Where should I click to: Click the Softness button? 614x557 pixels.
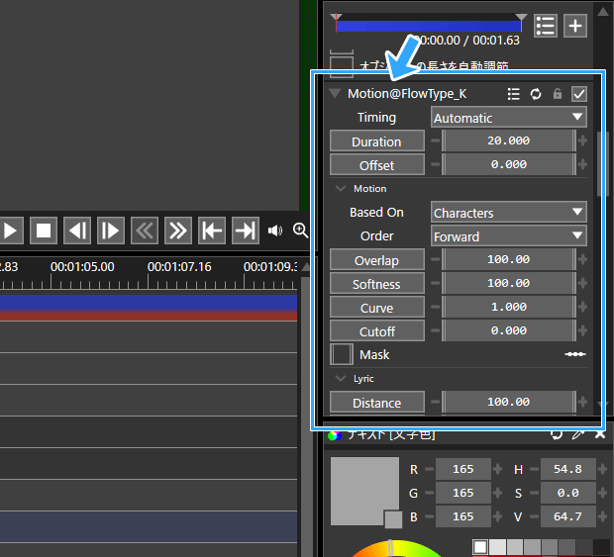pyautogui.click(x=376, y=284)
